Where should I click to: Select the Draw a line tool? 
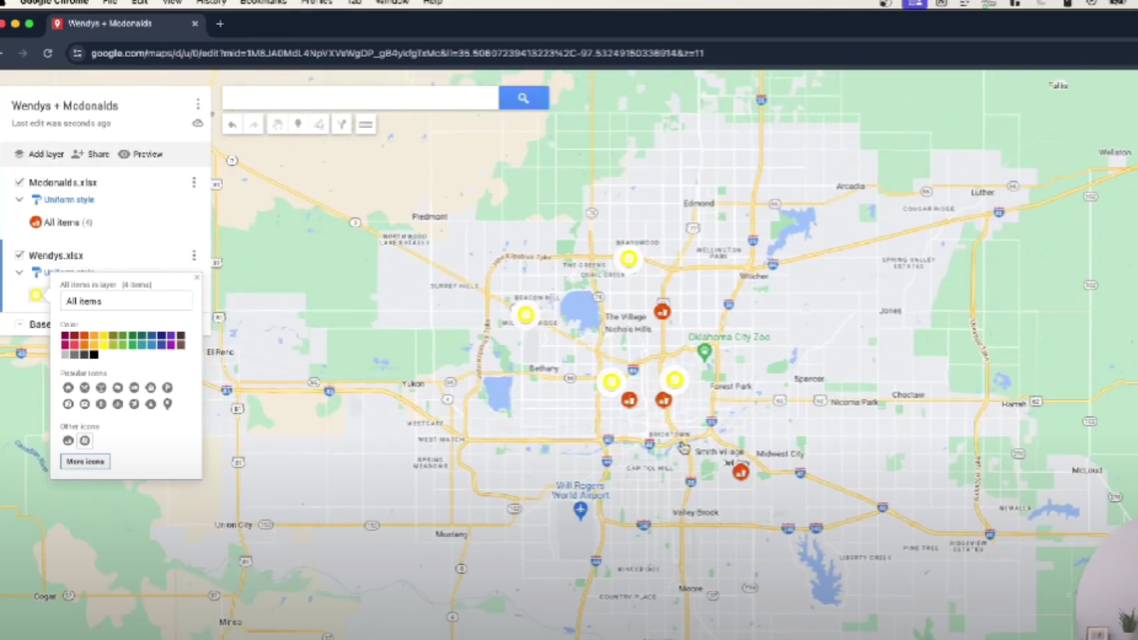tap(319, 124)
